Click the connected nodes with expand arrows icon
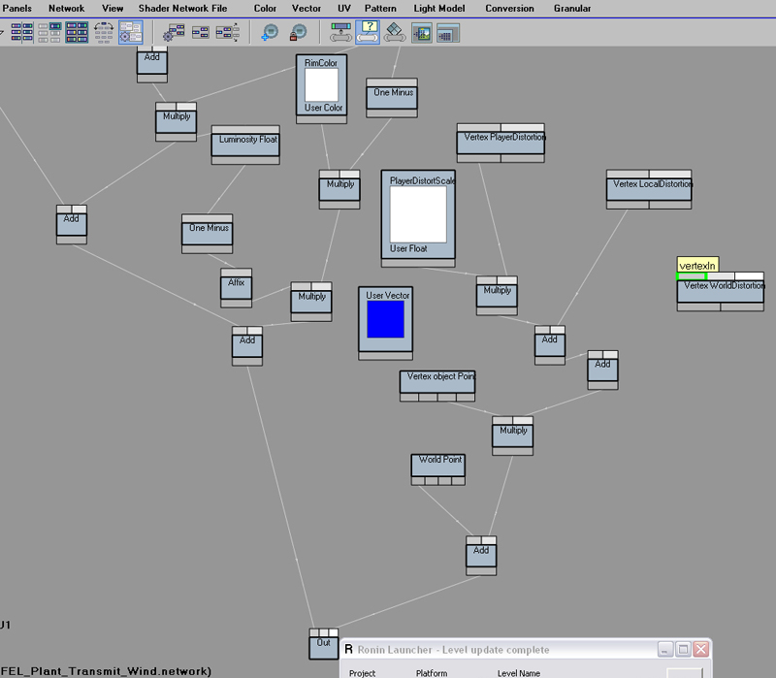The width and height of the screenshot is (776, 678). tap(228, 32)
